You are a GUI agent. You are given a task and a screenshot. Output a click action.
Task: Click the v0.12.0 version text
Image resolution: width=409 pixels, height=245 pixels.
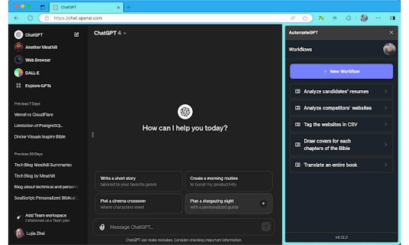342,237
